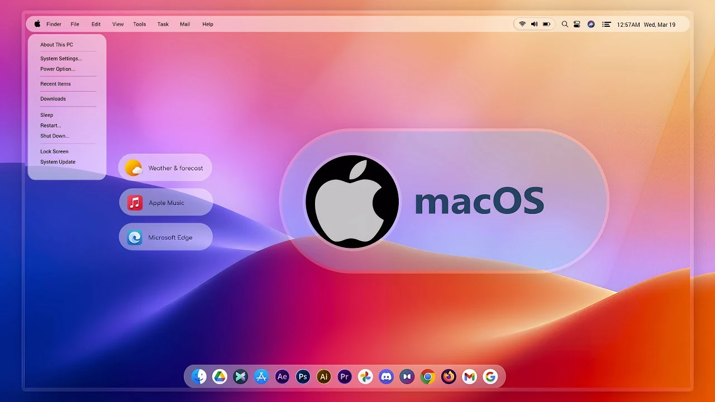Click the large macOS text
Screen dimensions: 715x402
click(479, 202)
